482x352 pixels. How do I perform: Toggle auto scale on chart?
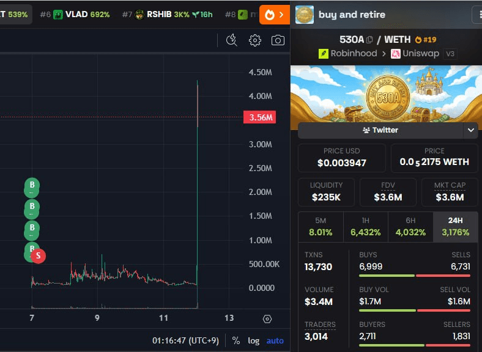click(275, 340)
